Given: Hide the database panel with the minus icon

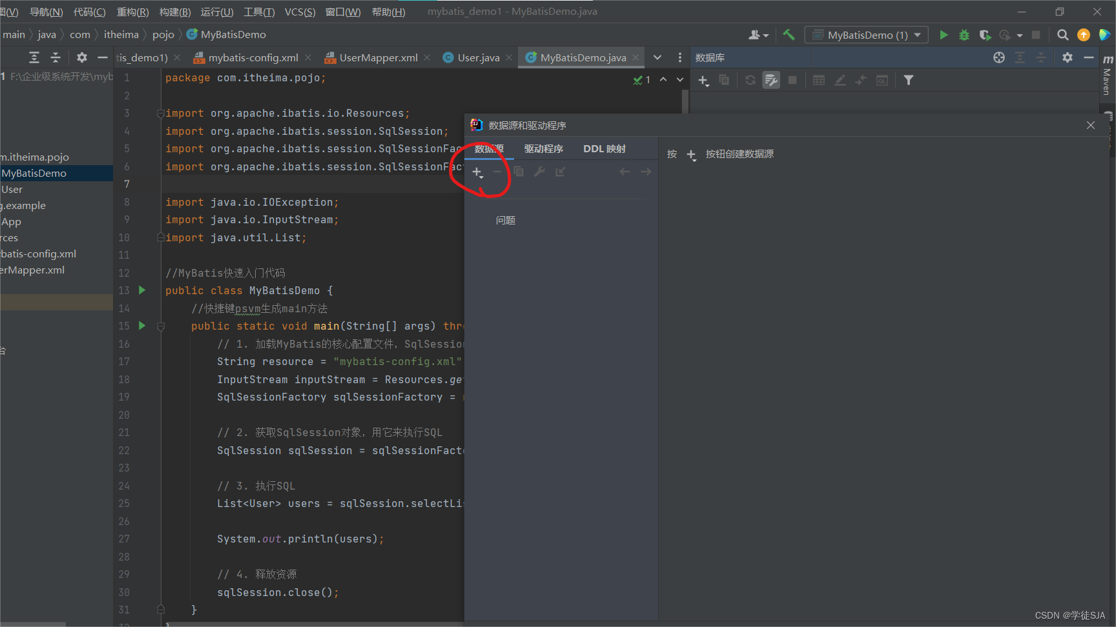Looking at the screenshot, I should (x=1089, y=57).
